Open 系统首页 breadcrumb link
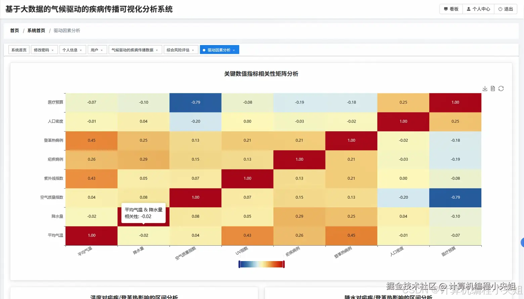This screenshot has width=524, height=299. tap(36, 30)
